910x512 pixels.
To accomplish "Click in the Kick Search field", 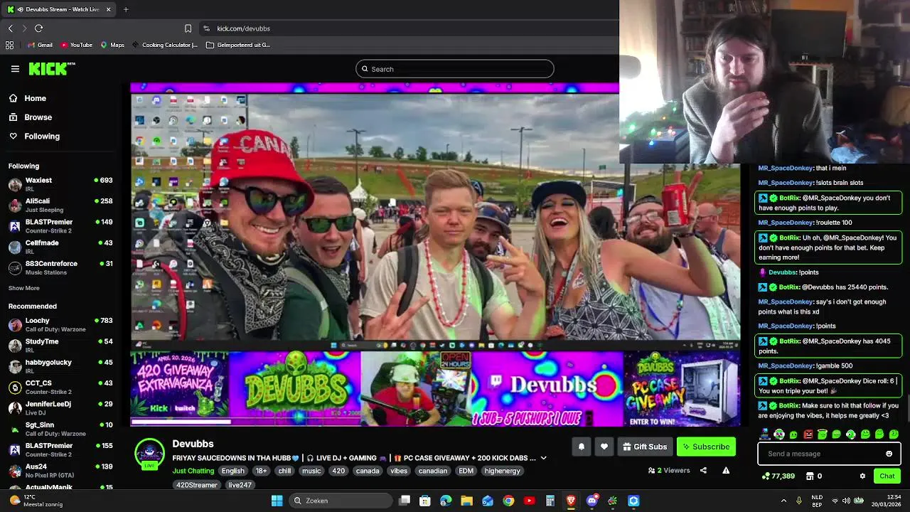I will pyautogui.click(x=455, y=69).
